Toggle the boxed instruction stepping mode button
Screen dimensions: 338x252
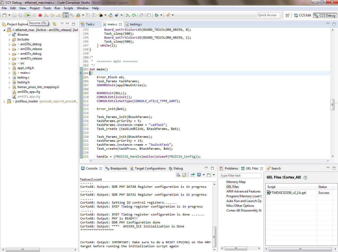(66, 15)
